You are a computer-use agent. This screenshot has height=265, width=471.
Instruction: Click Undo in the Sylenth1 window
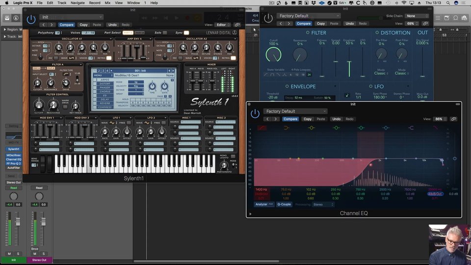click(x=112, y=25)
